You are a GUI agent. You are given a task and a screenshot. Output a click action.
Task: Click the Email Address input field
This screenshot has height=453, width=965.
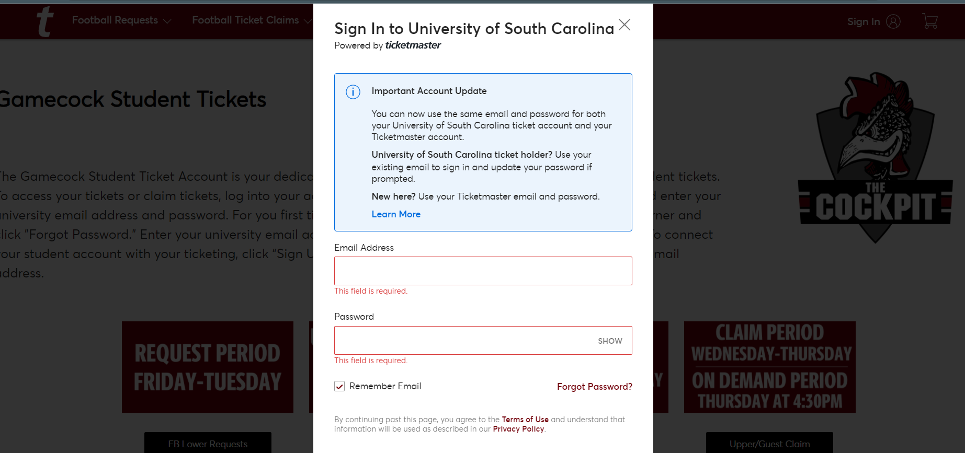tap(483, 271)
